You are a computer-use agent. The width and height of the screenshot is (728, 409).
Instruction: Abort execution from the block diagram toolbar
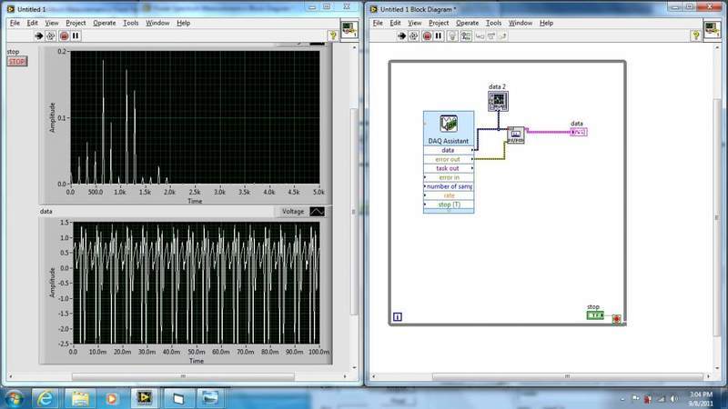pos(426,35)
